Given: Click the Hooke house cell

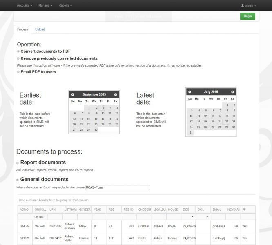Looking at the screenshot, I should tap(172, 238).
